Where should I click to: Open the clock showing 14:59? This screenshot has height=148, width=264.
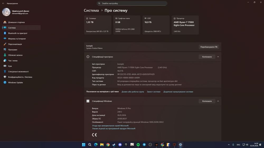click(254, 145)
